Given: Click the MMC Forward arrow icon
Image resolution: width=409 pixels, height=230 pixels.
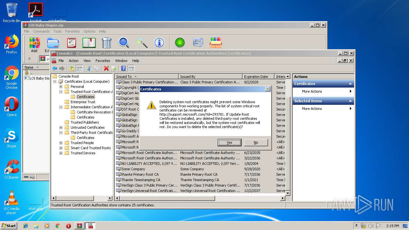Looking at the screenshot, I should pos(62,68).
